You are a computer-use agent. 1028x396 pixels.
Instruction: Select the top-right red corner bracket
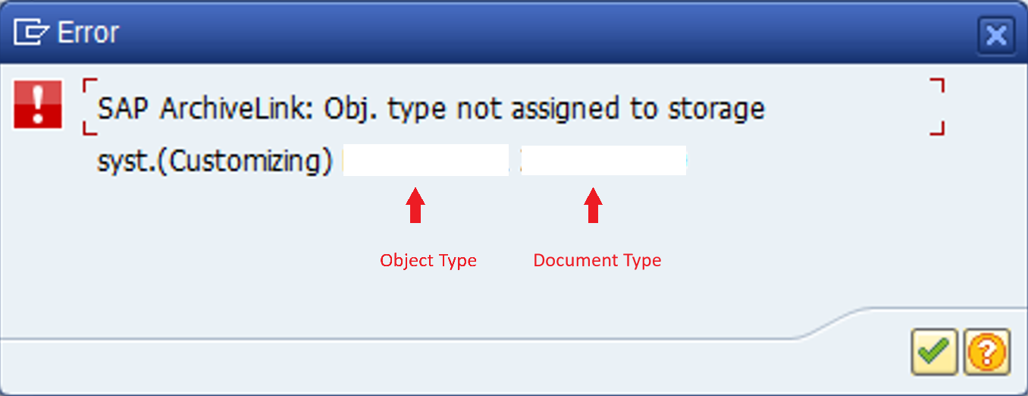tap(936, 85)
